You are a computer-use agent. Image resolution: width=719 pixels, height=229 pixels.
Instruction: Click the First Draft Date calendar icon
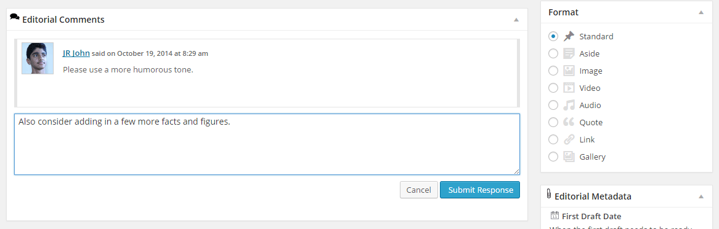point(554,215)
